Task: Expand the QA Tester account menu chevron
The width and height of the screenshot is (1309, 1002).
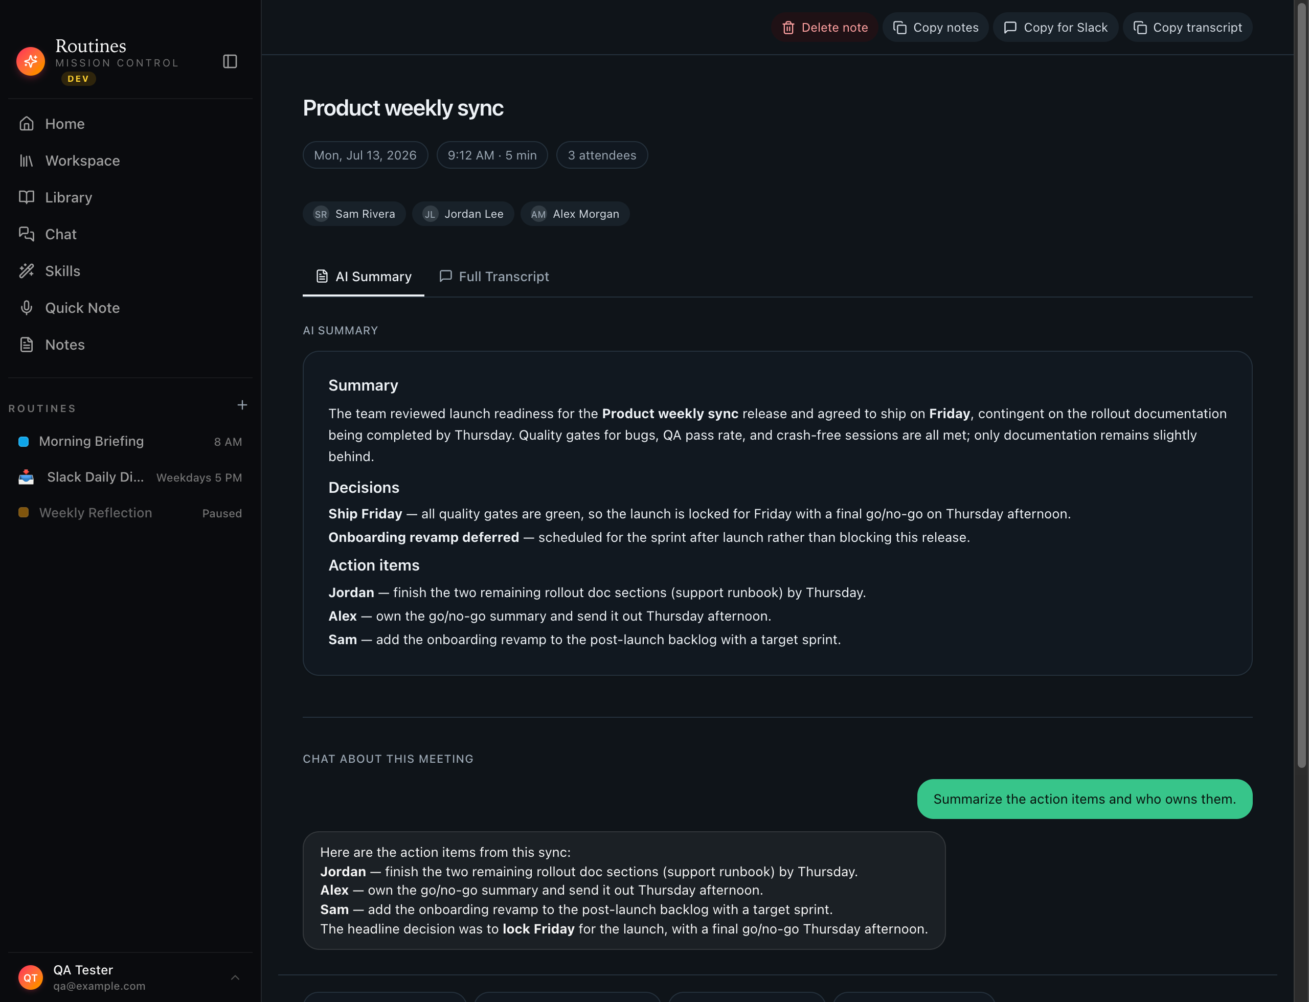Action: 235,977
